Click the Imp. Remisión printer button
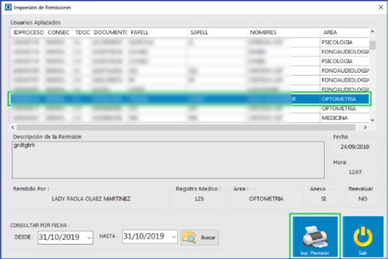Image resolution: width=388 pixels, height=259 pixels. 315,236
